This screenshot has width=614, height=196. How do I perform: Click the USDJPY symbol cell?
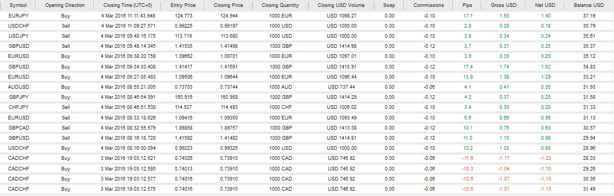click(17, 36)
